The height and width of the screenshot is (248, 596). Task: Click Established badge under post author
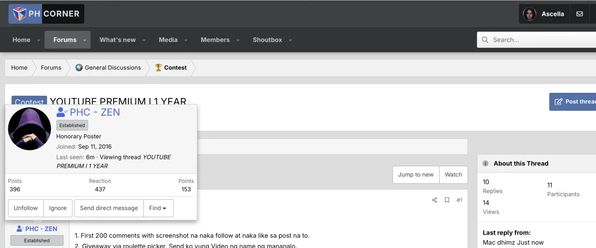click(37, 241)
